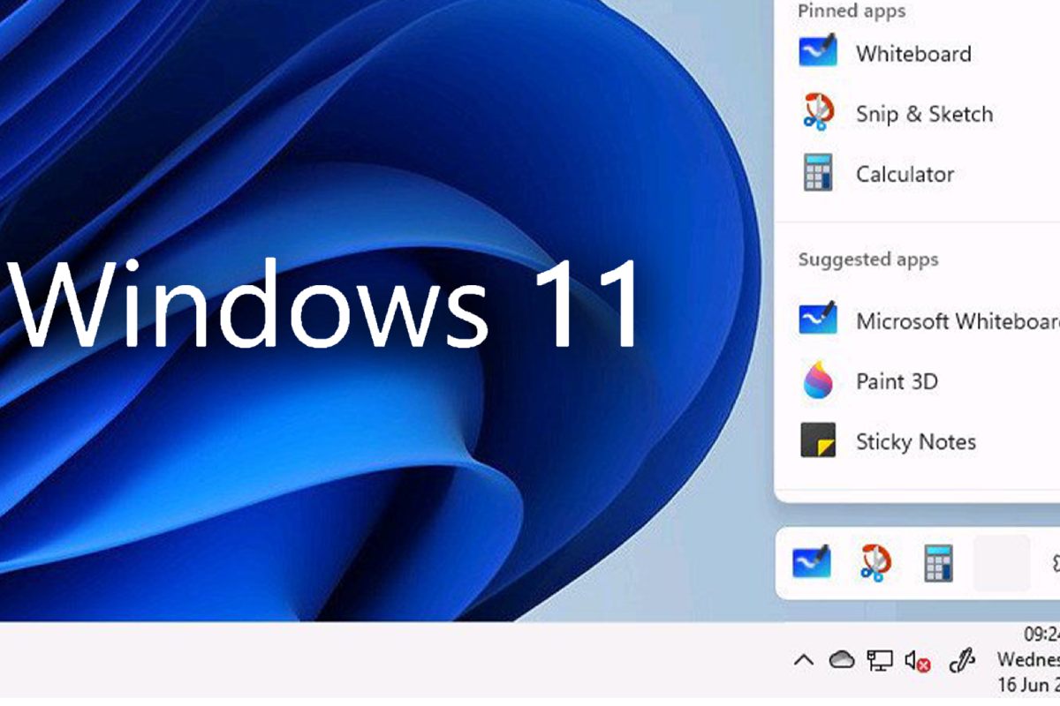Screen dimensions: 1060x706
Task: Toggle the pen menu taskbar icon
Action: (961, 661)
